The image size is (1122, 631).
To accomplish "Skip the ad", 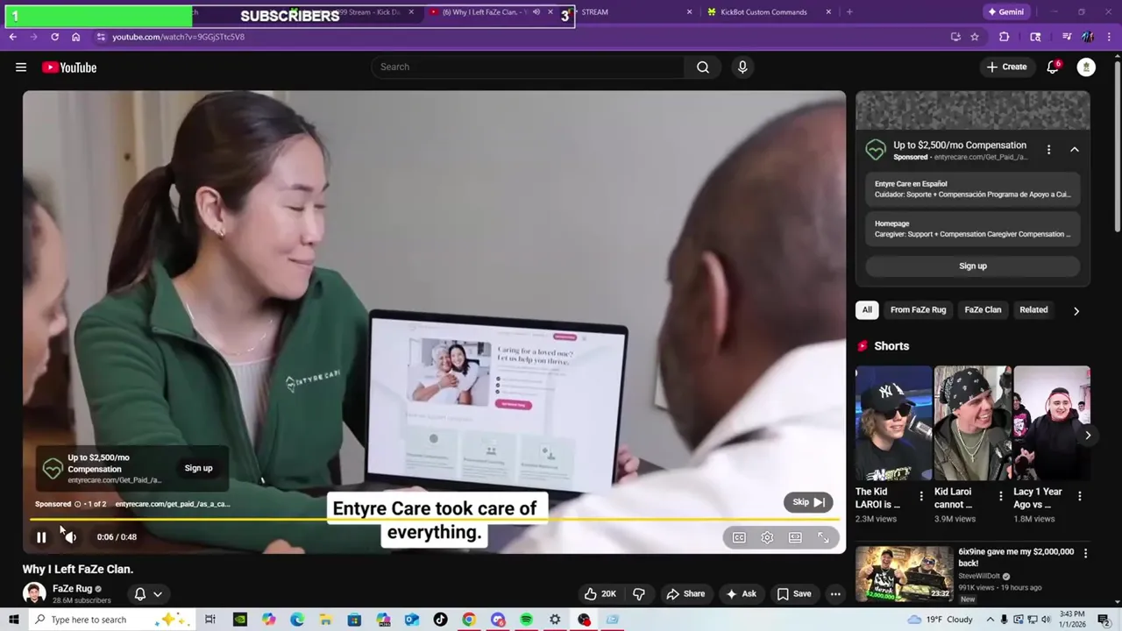I will (x=808, y=502).
